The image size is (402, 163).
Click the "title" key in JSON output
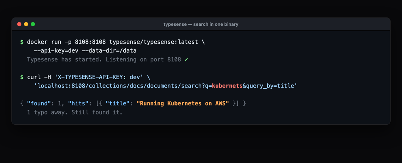pos(118,103)
